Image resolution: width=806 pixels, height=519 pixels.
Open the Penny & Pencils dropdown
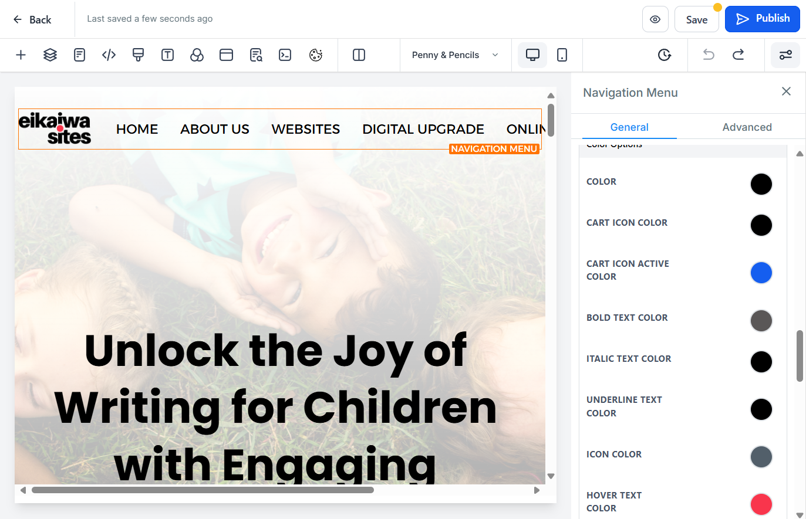(x=456, y=55)
